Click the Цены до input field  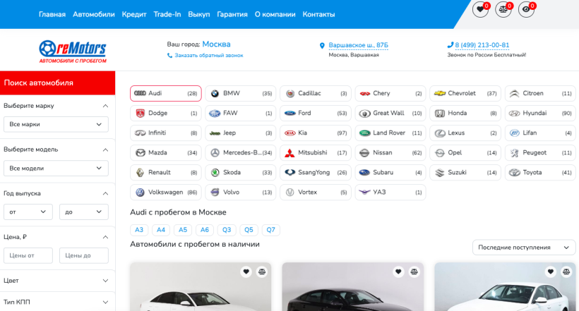coord(84,255)
